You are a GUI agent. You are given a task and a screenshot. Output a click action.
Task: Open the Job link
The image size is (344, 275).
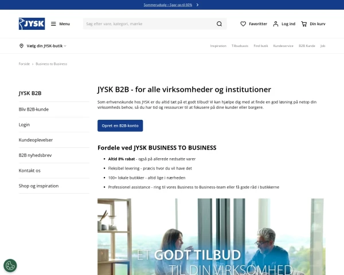(323, 46)
